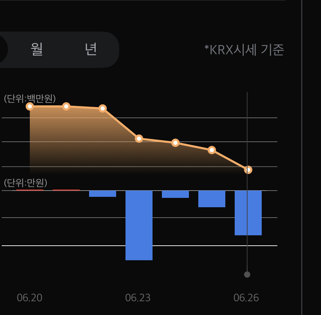Select the sixth orange line data point

pyautogui.click(x=212, y=150)
